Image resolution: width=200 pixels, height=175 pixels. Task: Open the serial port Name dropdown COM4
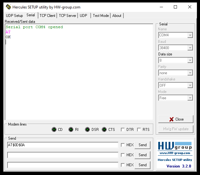190,35
